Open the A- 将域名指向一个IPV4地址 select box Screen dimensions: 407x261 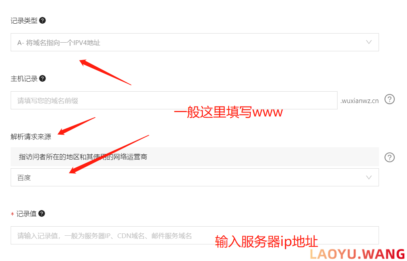(195, 42)
